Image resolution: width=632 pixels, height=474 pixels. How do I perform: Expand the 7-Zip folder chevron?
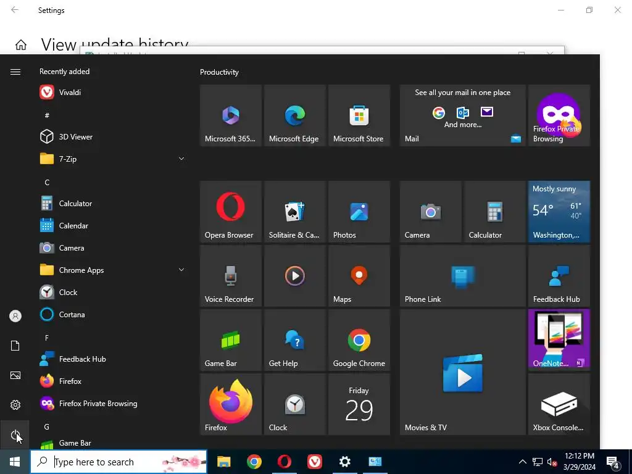181,159
